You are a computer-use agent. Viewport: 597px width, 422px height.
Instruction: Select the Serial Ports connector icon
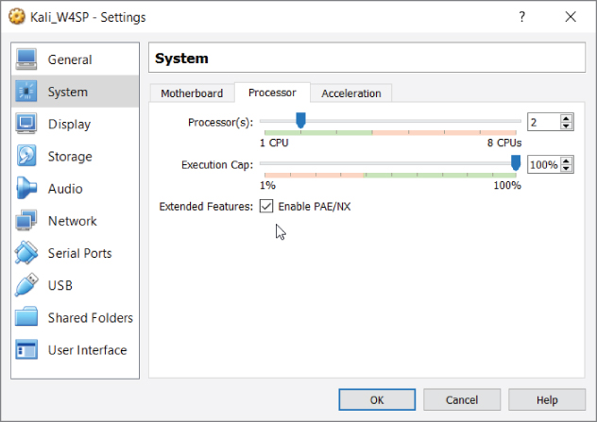[x=26, y=253]
